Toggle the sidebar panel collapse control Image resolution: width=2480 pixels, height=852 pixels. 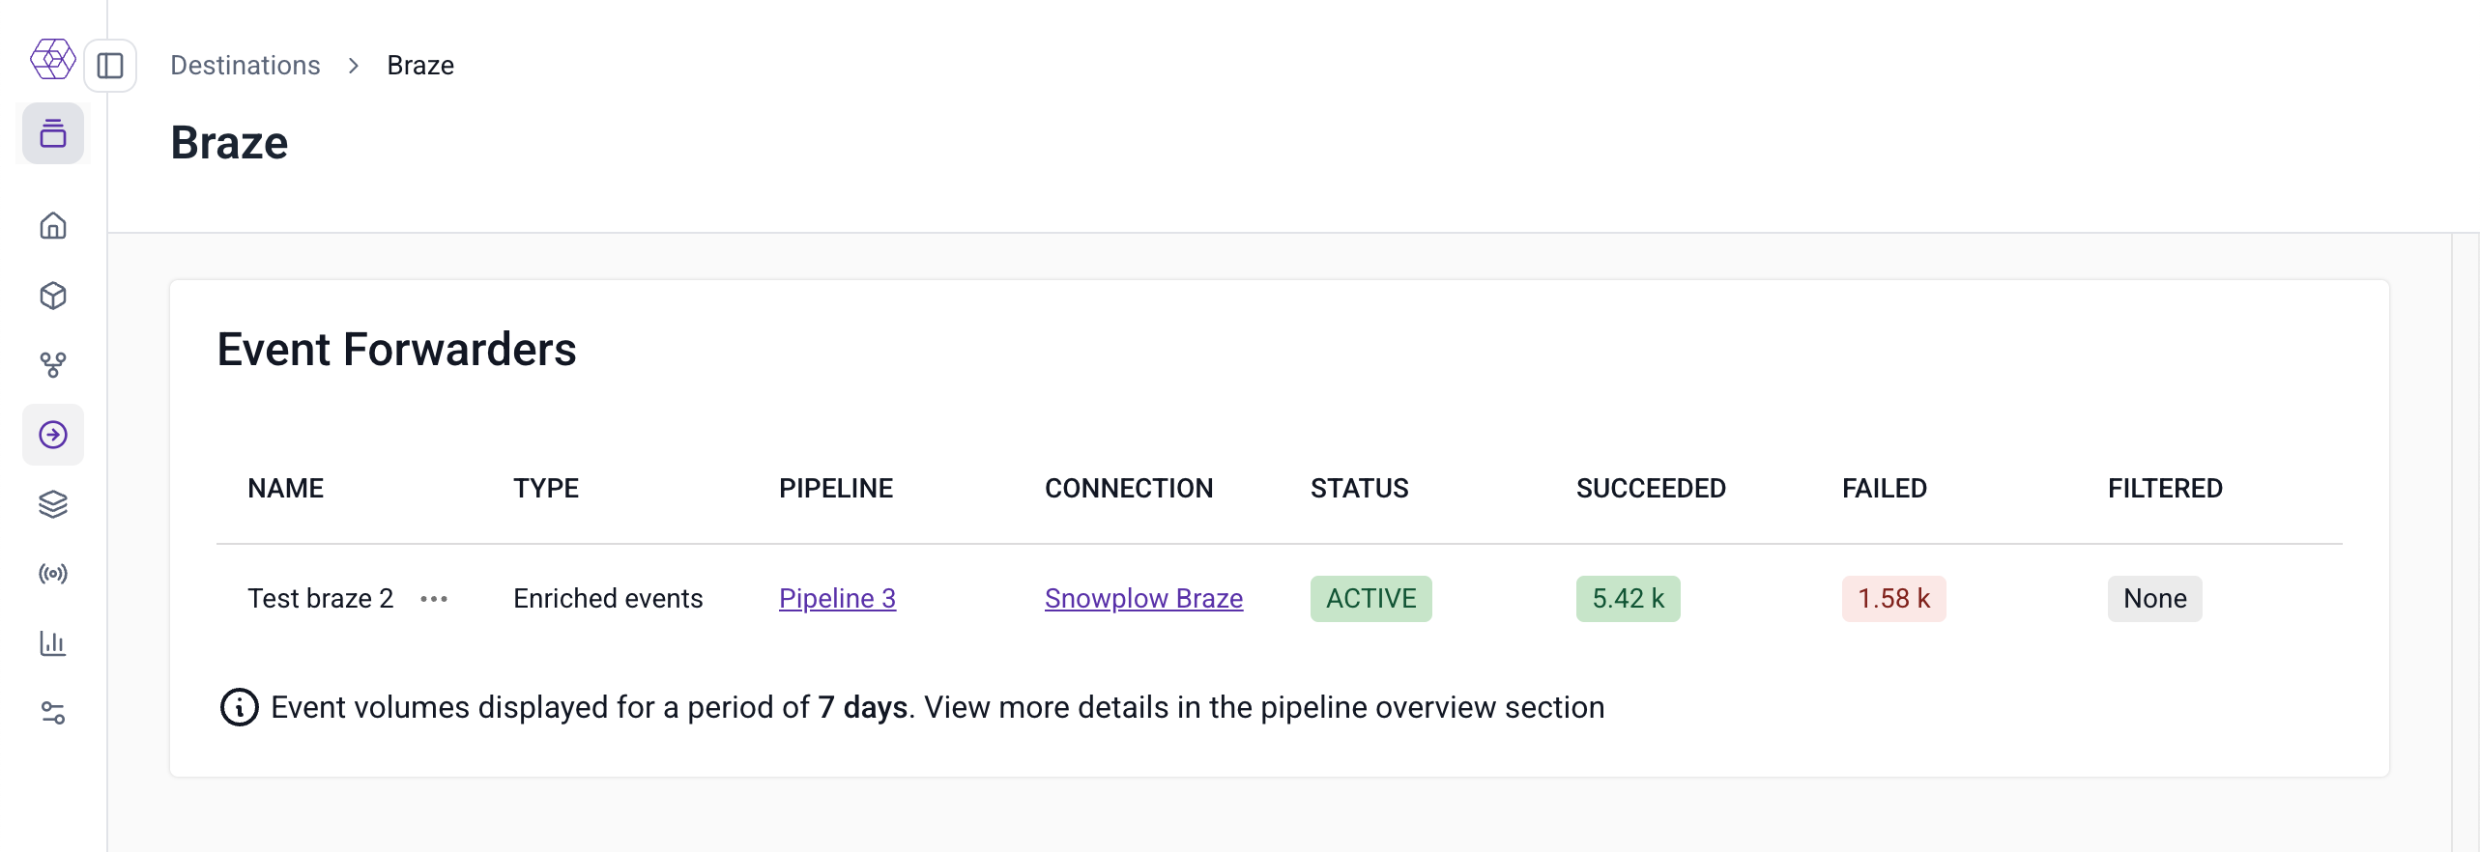coord(111,65)
